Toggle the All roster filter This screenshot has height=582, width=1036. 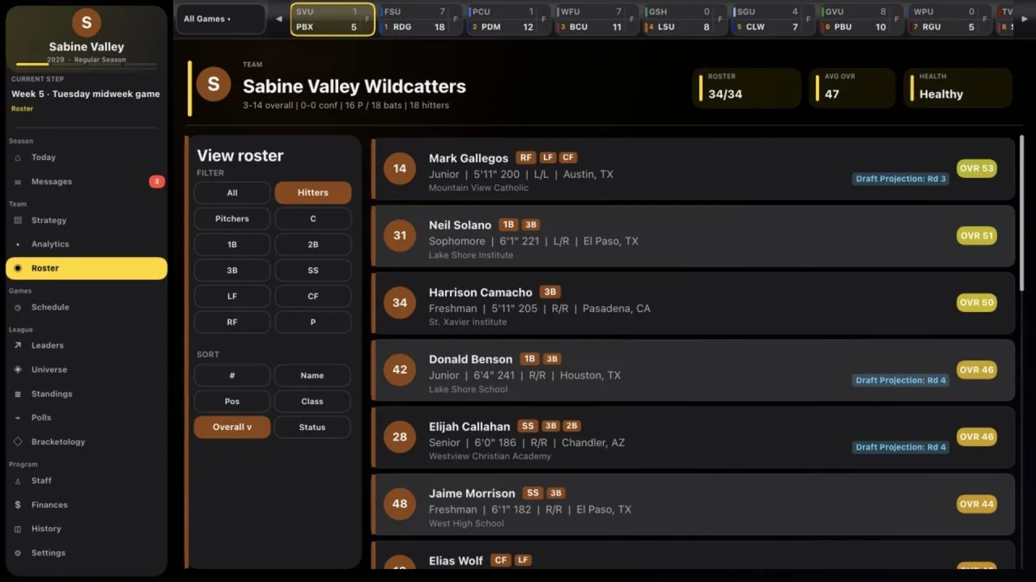[x=232, y=192]
